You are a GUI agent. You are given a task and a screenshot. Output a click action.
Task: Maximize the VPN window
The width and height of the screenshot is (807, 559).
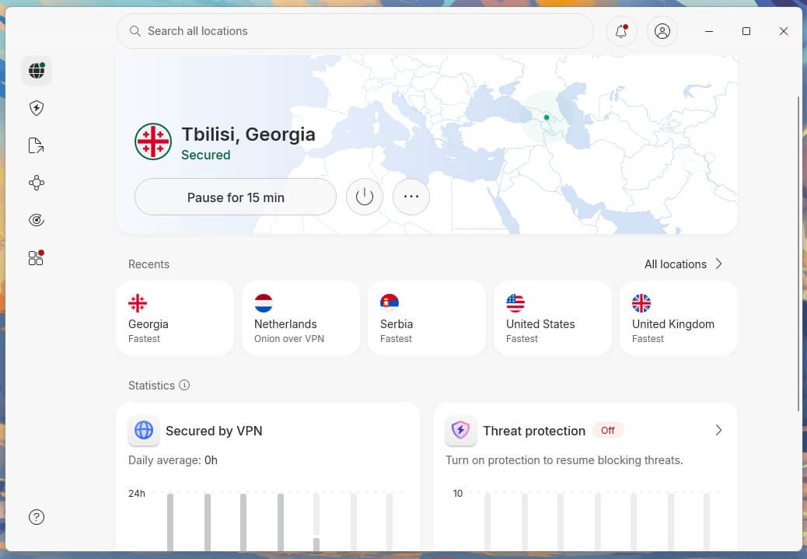click(x=746, y=31)
